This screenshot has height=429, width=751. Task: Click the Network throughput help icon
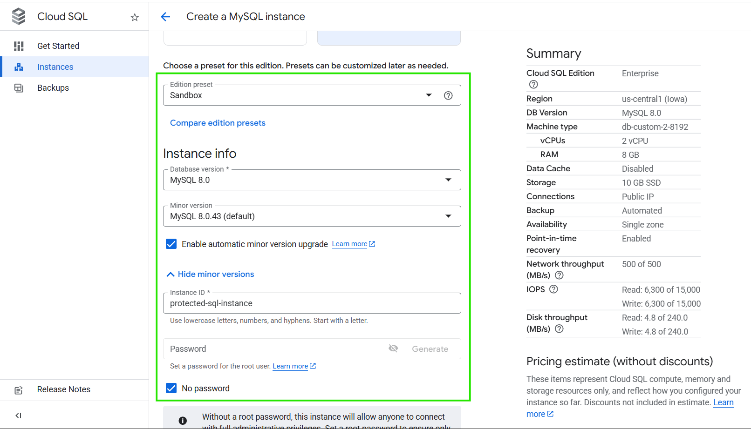pyautogui.click(x=559, y=275)
